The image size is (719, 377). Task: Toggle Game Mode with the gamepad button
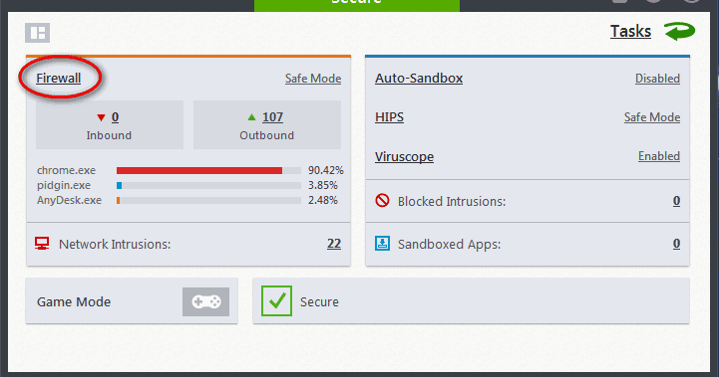coord(205,301)
